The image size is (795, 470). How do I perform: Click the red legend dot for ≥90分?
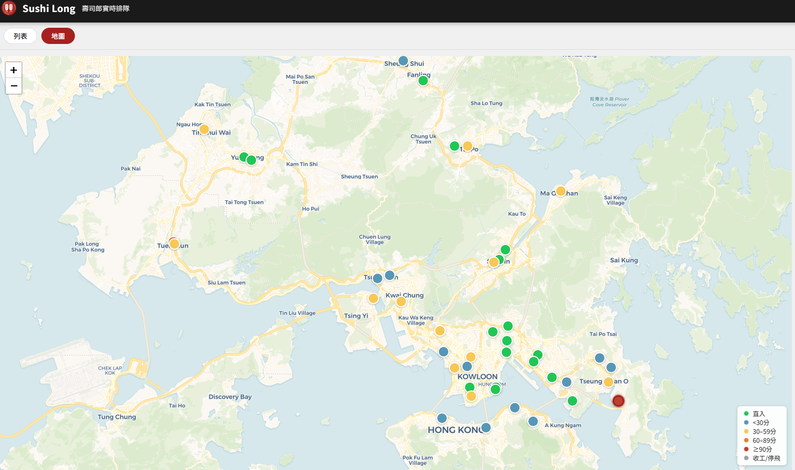coord(746,449)
